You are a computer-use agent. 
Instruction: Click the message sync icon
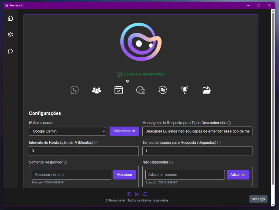coord(163,90)
